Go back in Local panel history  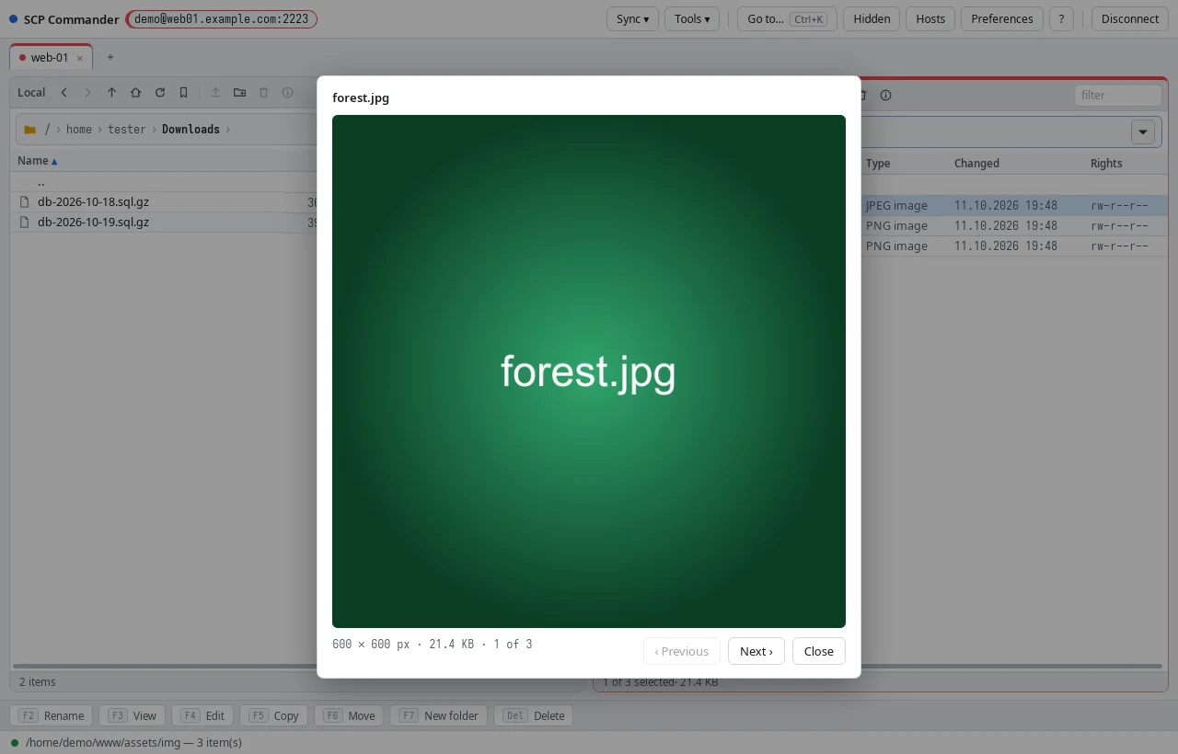click(64, 93)
